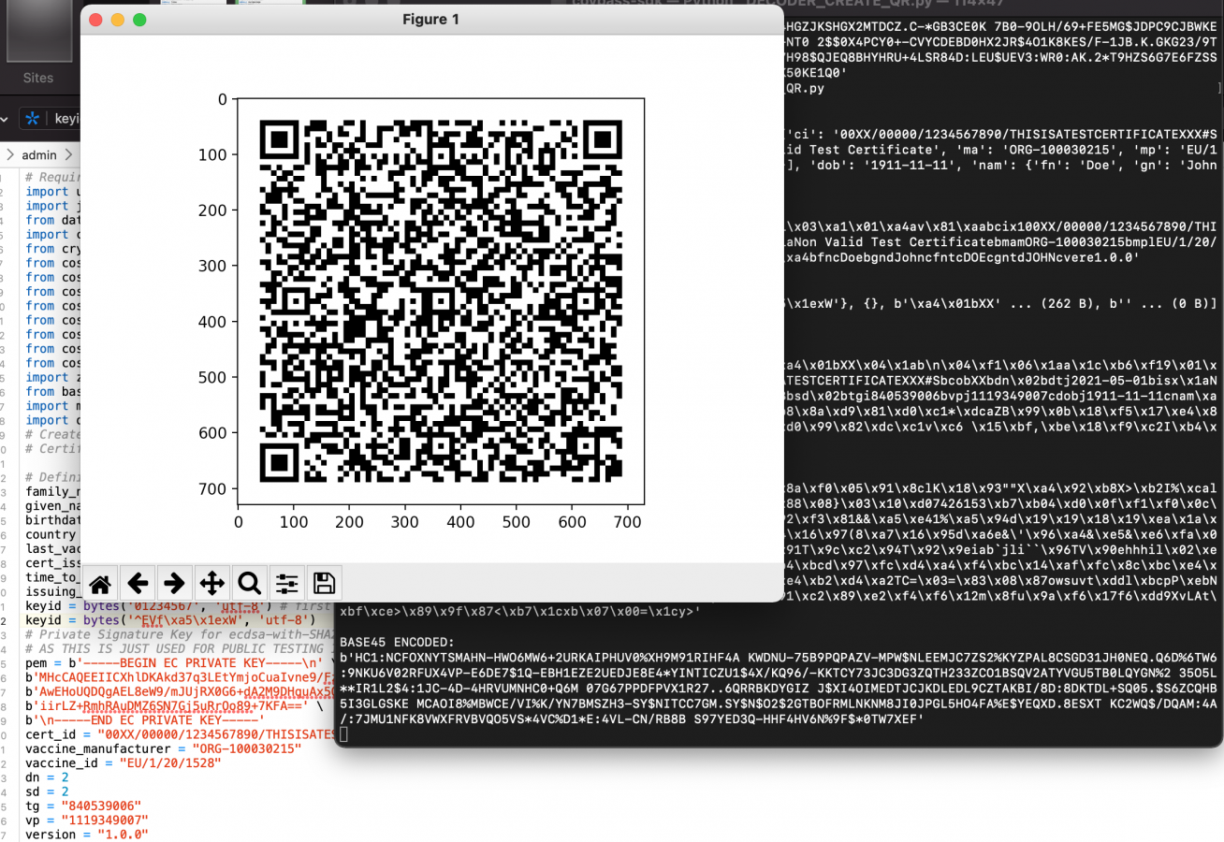1224x842 pixels.
Task: Click the green zoom button of Figure 1
Action: [139, 19]
